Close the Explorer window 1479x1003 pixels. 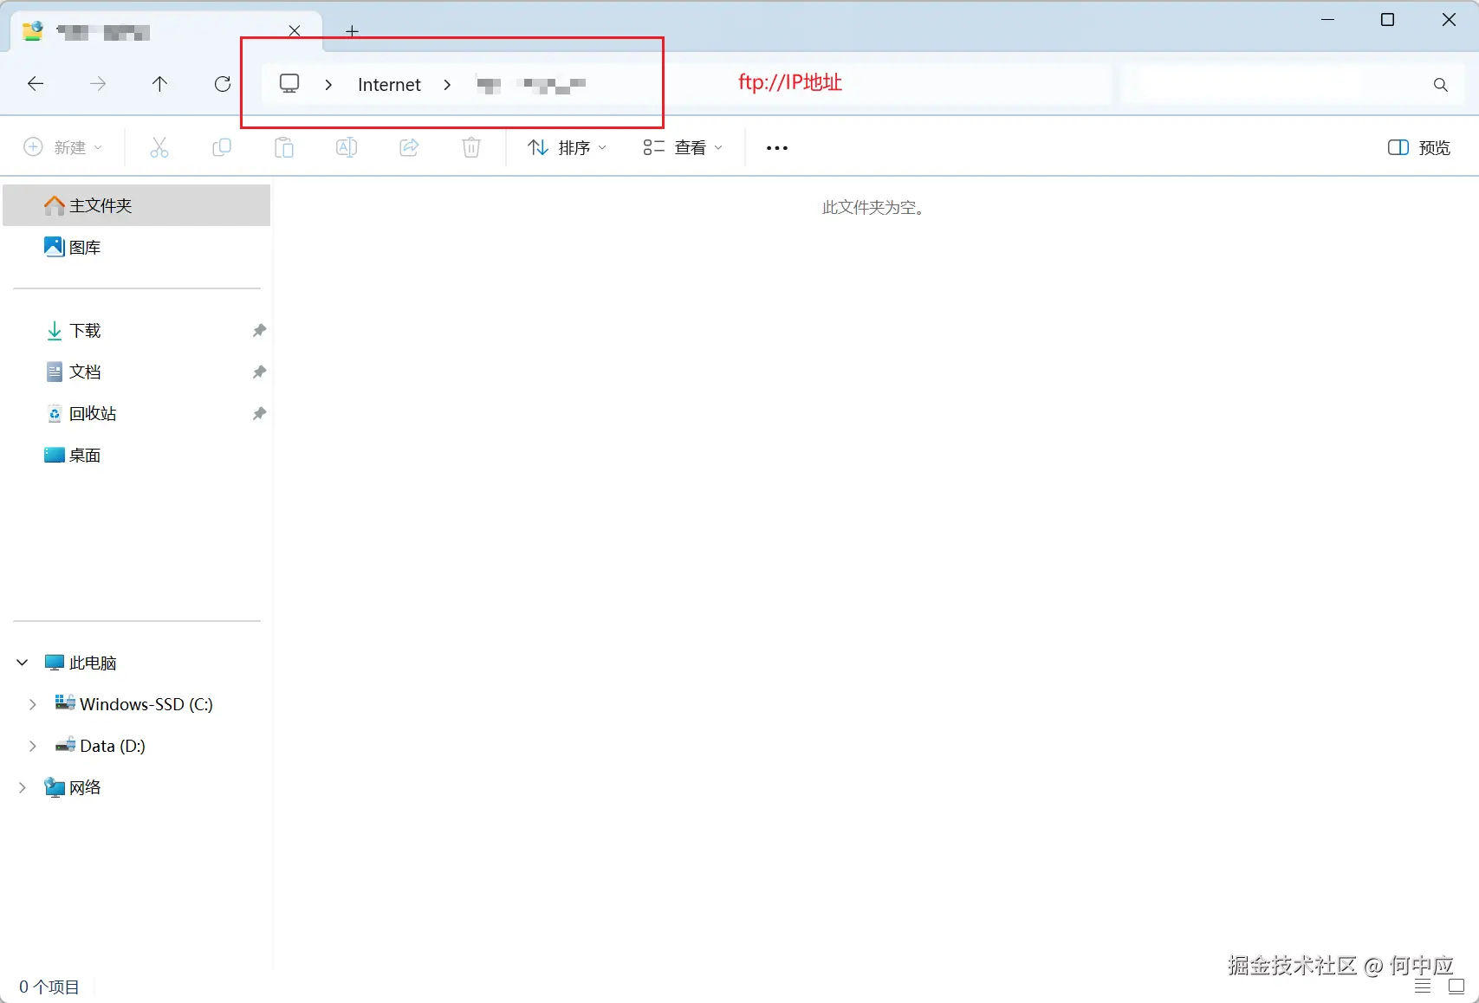tap(1449, 19)
